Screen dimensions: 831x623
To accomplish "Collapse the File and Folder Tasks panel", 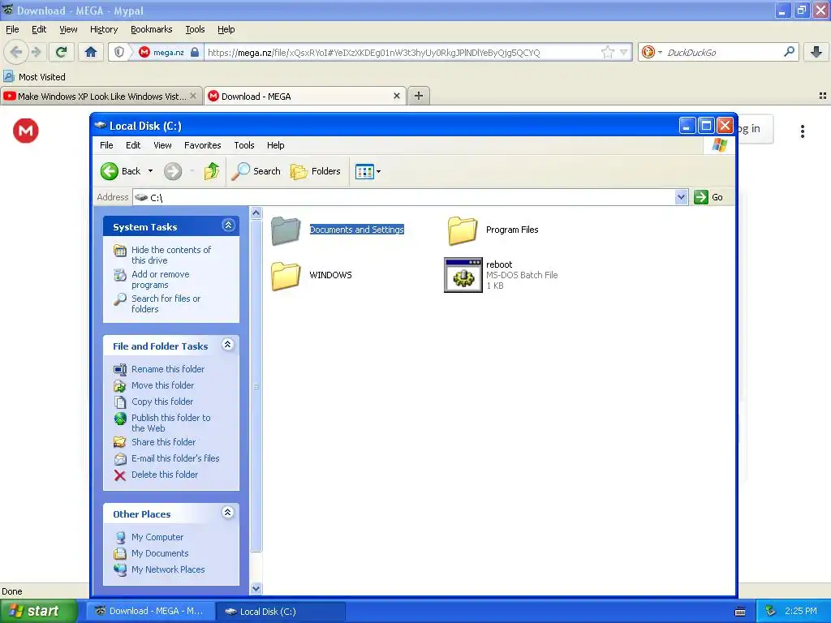I will pyautogui.click(x=228, y=345).
